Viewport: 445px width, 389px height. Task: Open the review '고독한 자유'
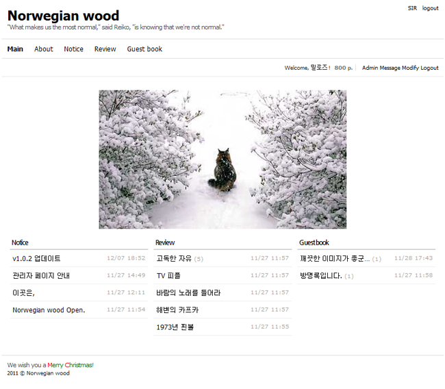174,258
